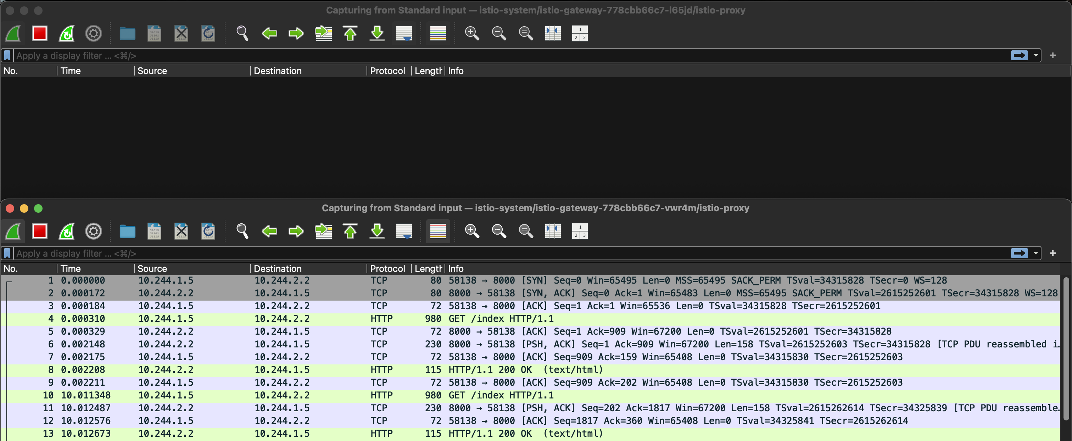1072x441 pixels.
Task: Apply display filter arrow button, lower window
Action: click(1019, 253)
